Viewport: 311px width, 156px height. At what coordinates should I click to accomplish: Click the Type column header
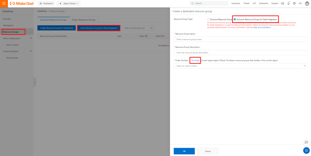tap(119, 36)
